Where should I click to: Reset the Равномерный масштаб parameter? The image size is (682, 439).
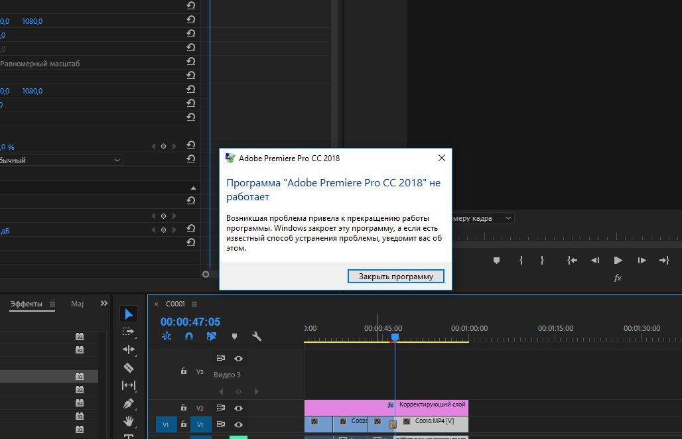[x=190, y=61]
